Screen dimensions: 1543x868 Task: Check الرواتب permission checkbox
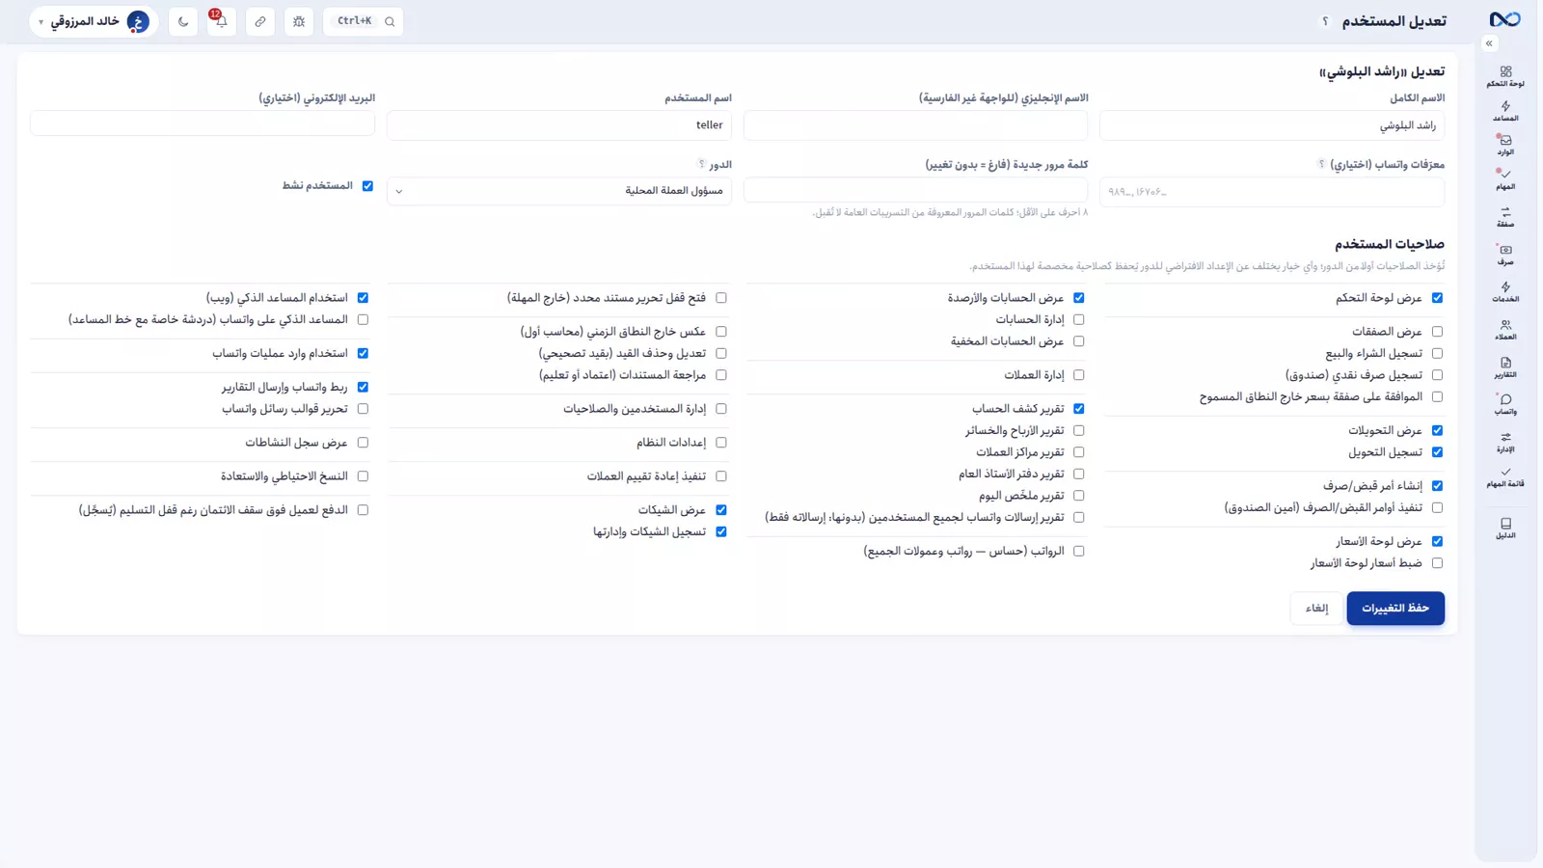[1078, 552]
